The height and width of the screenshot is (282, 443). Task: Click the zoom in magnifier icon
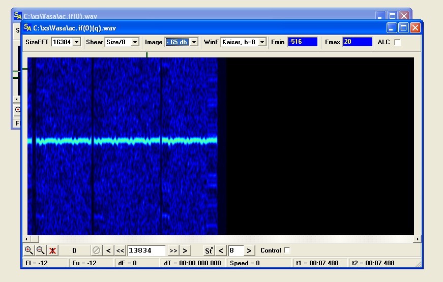tap(29, 250)
